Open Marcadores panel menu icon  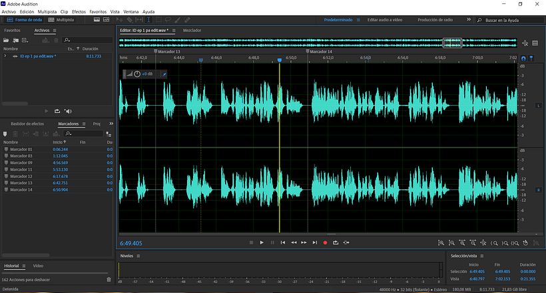click(84, 124)
